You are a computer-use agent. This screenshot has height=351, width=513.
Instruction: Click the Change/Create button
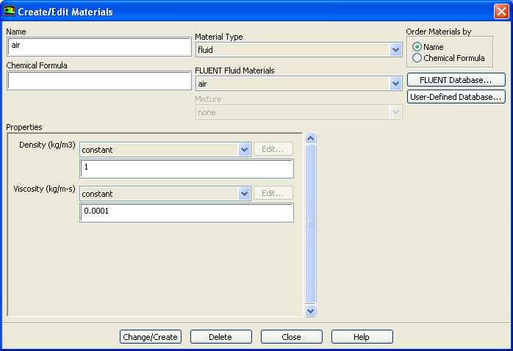coord(151,336)
